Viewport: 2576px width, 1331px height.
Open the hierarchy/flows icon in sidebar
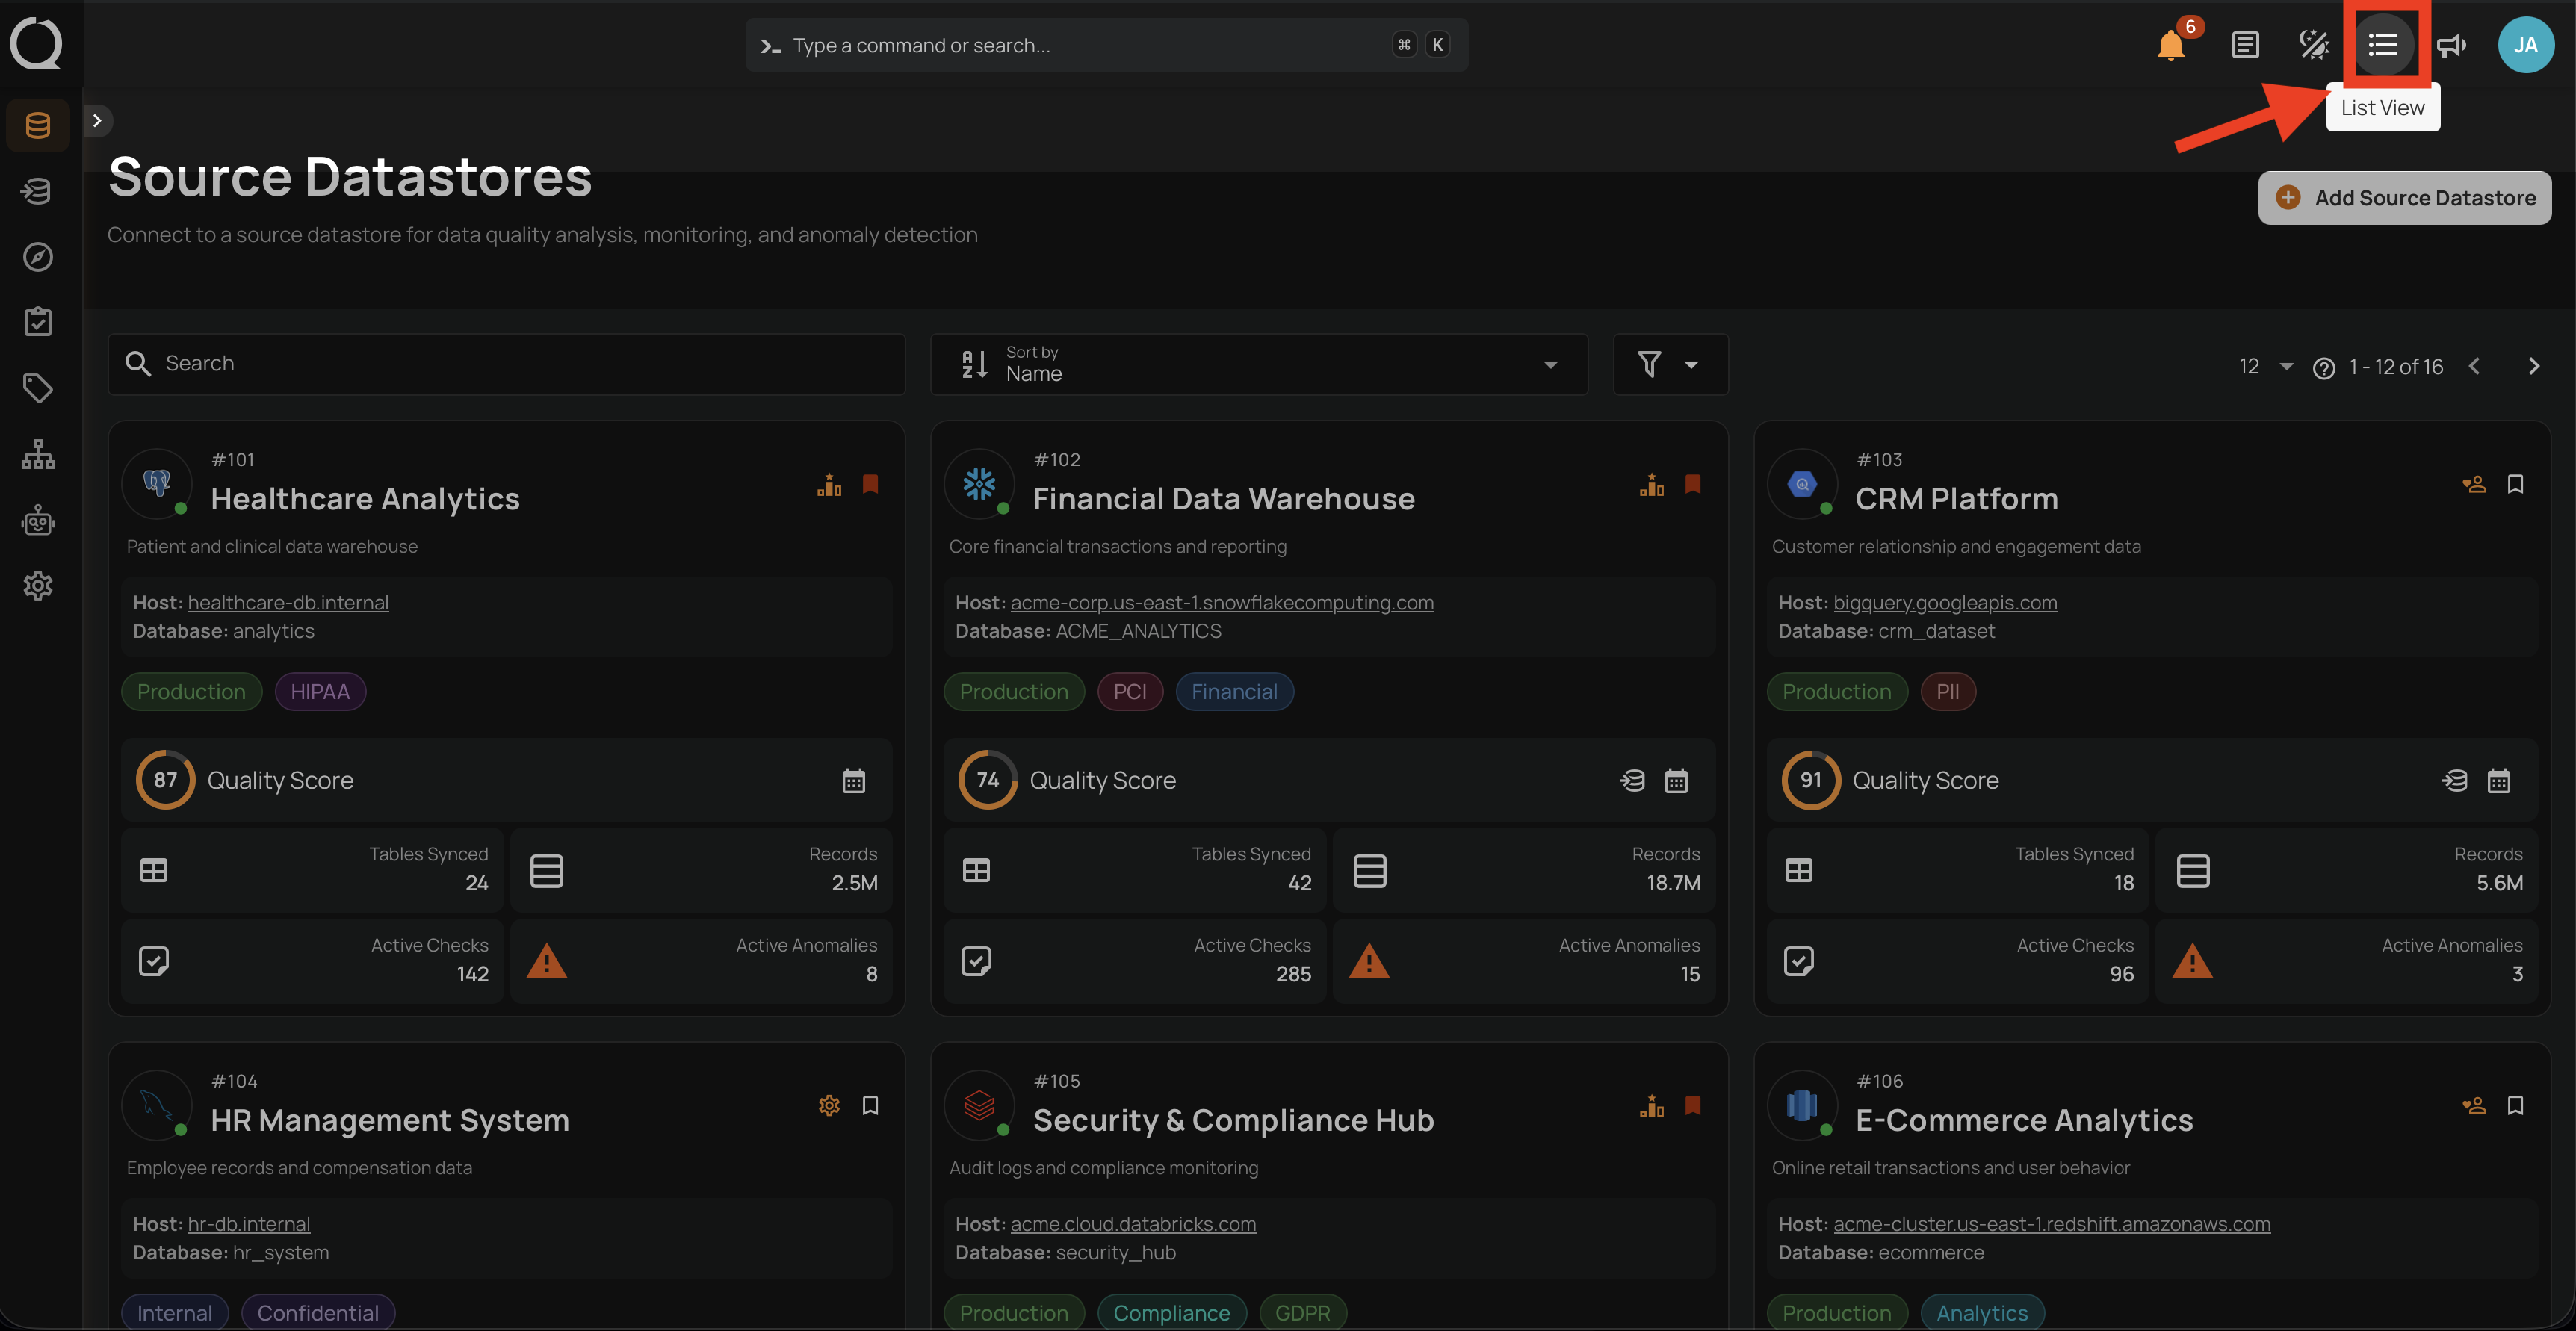click(x=38, y=454)
